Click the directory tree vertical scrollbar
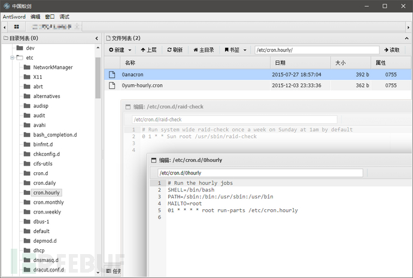This screenshot has height=278, width=413. point(98,78)
